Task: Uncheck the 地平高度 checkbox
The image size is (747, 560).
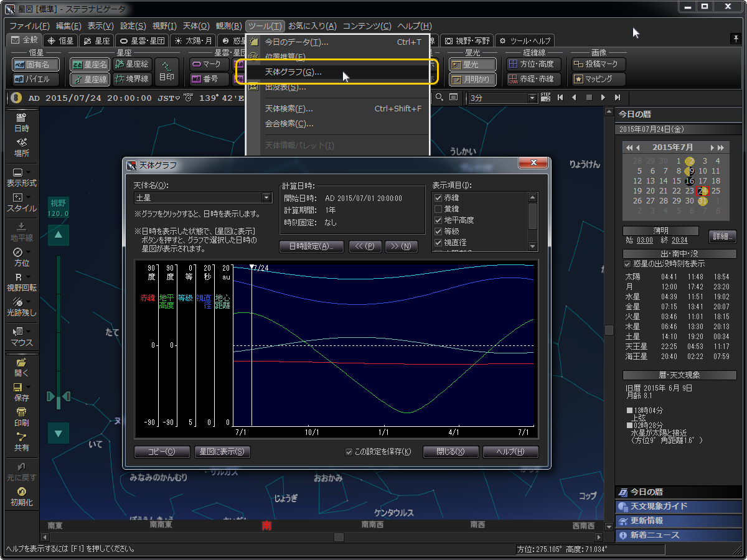Action: (x=438, y=220)
